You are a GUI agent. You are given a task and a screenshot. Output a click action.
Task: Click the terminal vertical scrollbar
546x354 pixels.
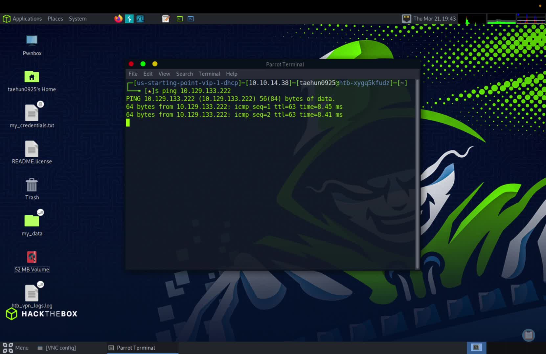tap(418, 174)
